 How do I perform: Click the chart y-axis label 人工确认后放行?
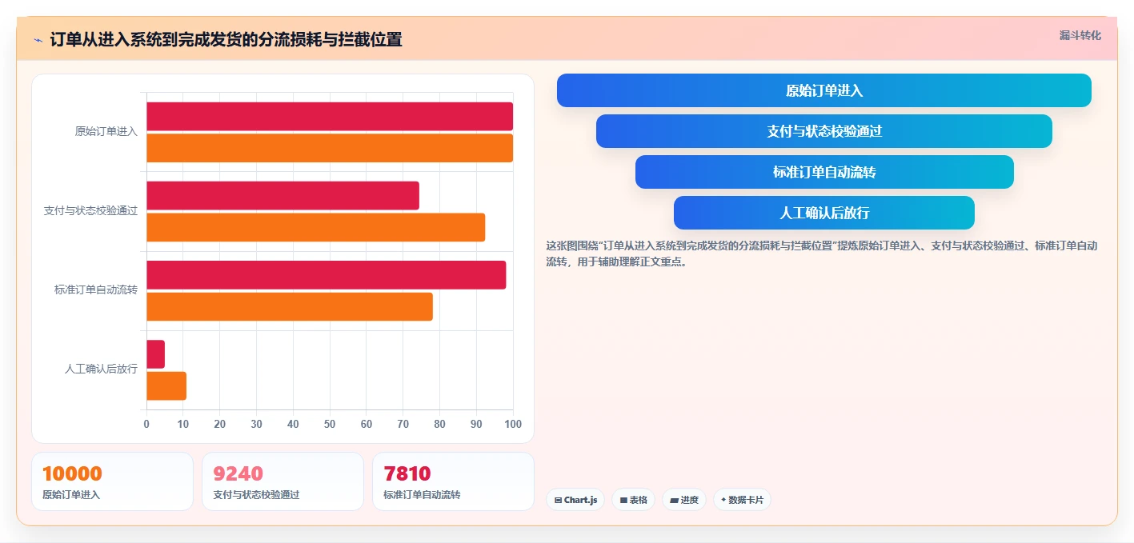pyautogui.click(x=101, y=369)
